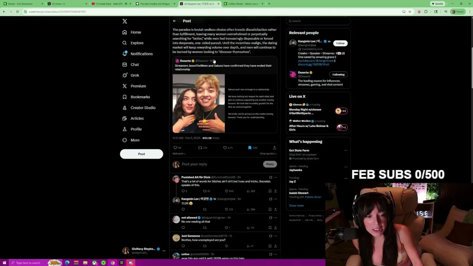473x266 pixels.
Task: Open more options on Just Someone reply
Action: tap(275, 236)
